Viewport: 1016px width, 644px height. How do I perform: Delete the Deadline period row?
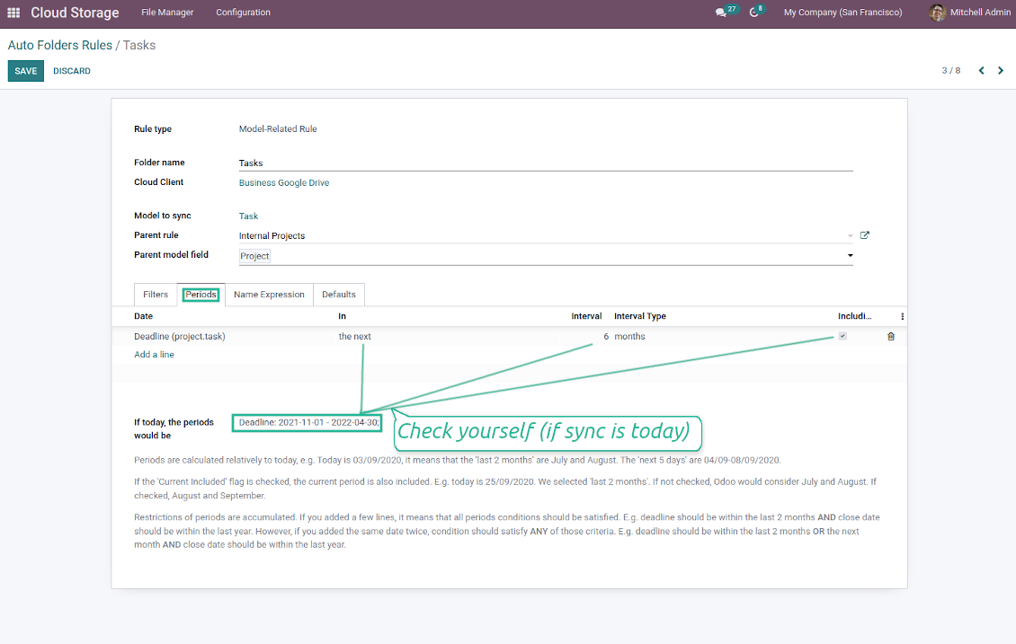[891, 337]
